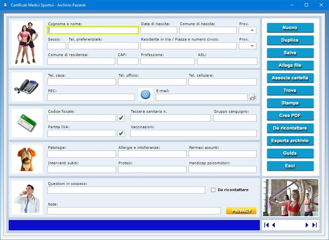Screen dimensions: 329x240
Task: Click the send email icon beside E-mail field
Action: (x=253, y=97)
